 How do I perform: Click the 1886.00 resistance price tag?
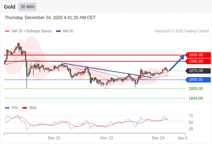(x=198, y=61)
